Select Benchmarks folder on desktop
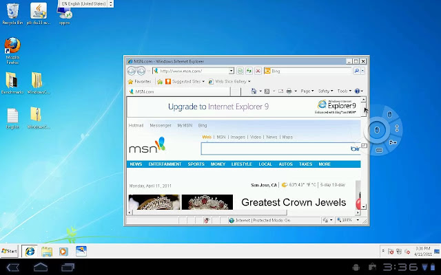 12,83
